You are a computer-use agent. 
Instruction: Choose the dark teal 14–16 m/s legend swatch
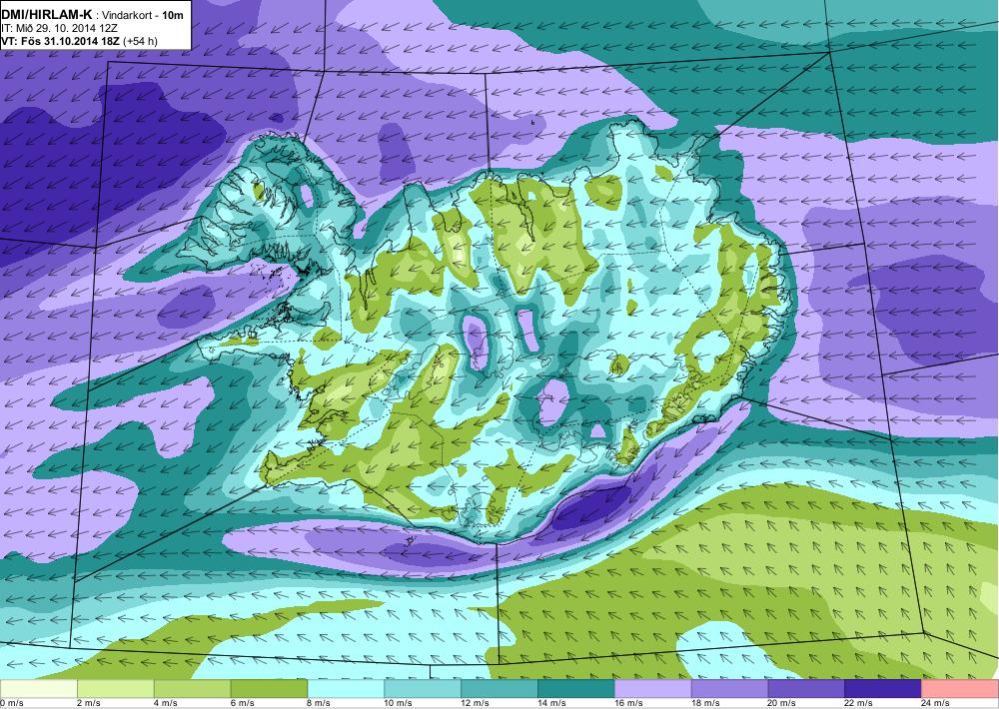point(576,689)
